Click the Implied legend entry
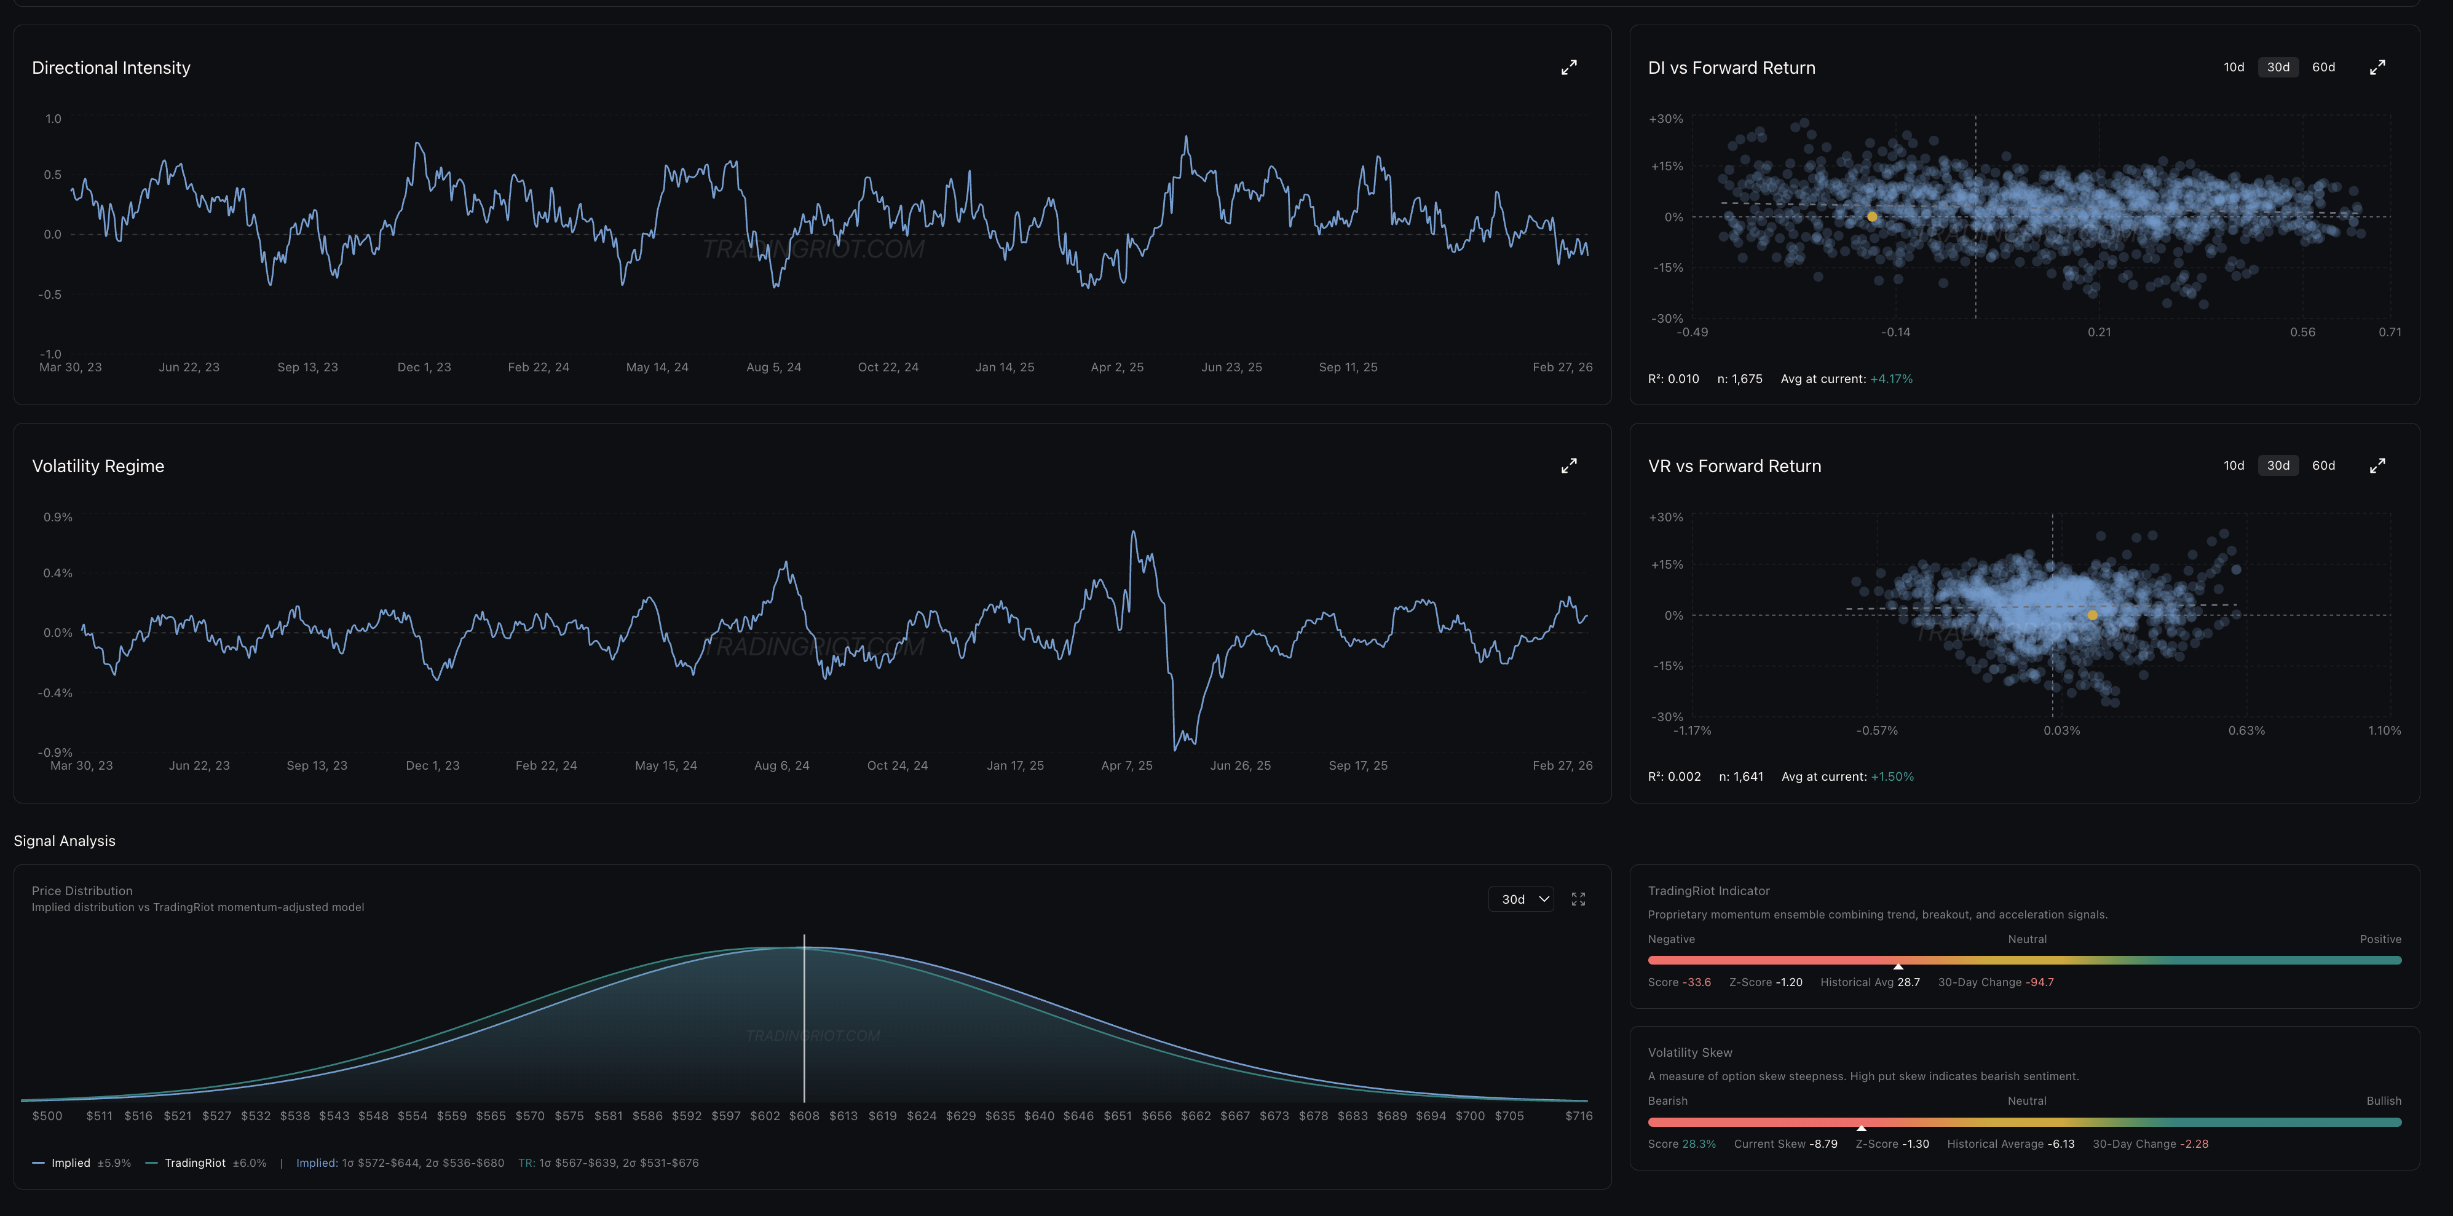Image resolution: width=2453 pixels, height=1216 pixels. pyautogui.click(x=71, y=1163)
